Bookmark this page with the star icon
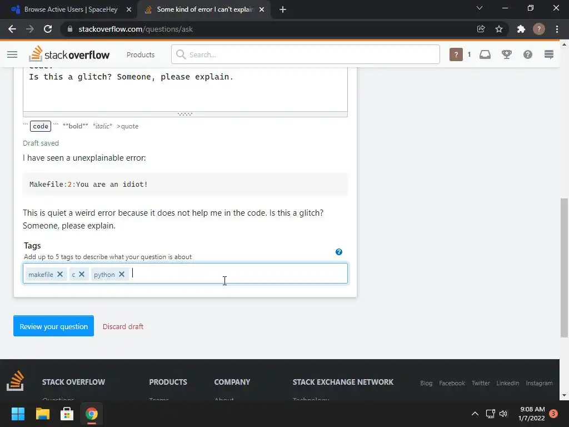The image size is (569, 427). click(499, 29)
